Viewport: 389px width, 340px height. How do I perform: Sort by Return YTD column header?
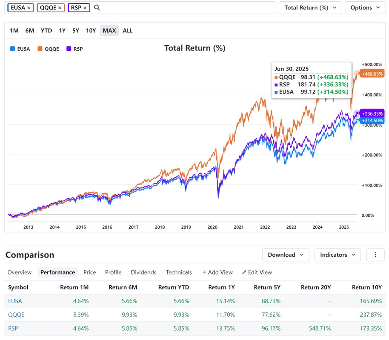[x=174, y=287]
